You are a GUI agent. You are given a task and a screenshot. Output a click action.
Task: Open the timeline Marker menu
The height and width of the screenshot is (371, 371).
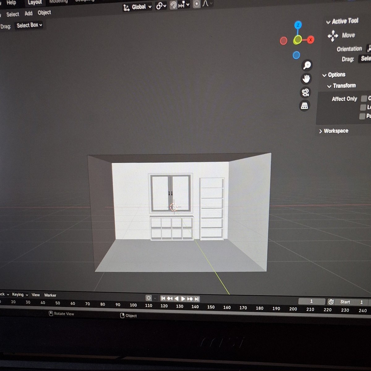50,295
